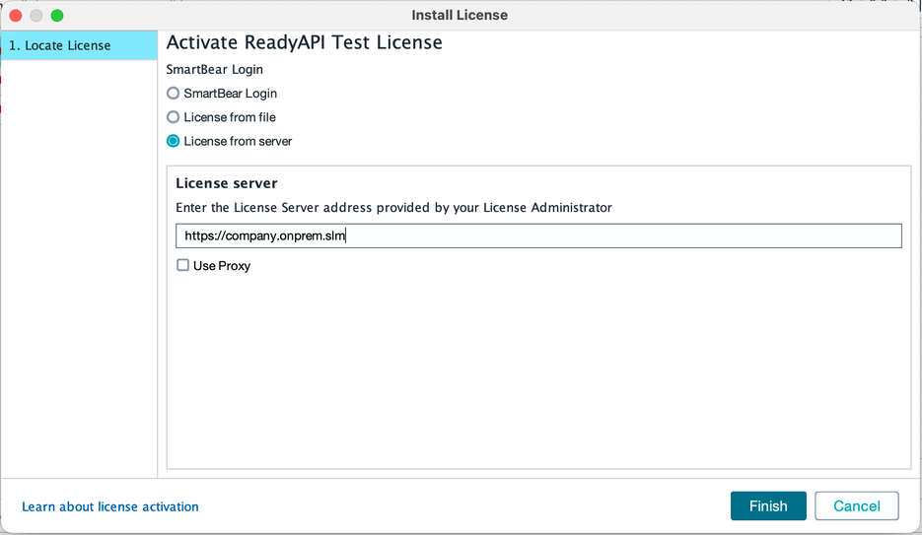Image resolution: width=922 pixels, height=535 pixels.
Task: Select the 1. Locate License step
Action: [79, 45]
